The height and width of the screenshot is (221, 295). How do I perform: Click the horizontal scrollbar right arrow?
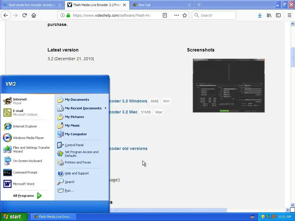pos(288,210)
